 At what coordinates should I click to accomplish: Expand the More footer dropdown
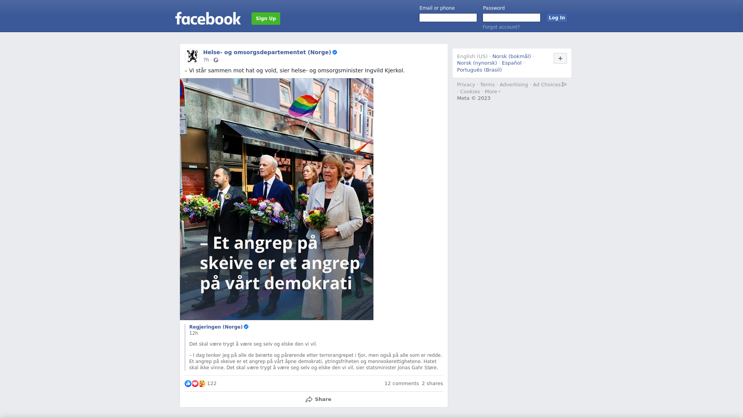pyautogui.click(x=493, y=92)
